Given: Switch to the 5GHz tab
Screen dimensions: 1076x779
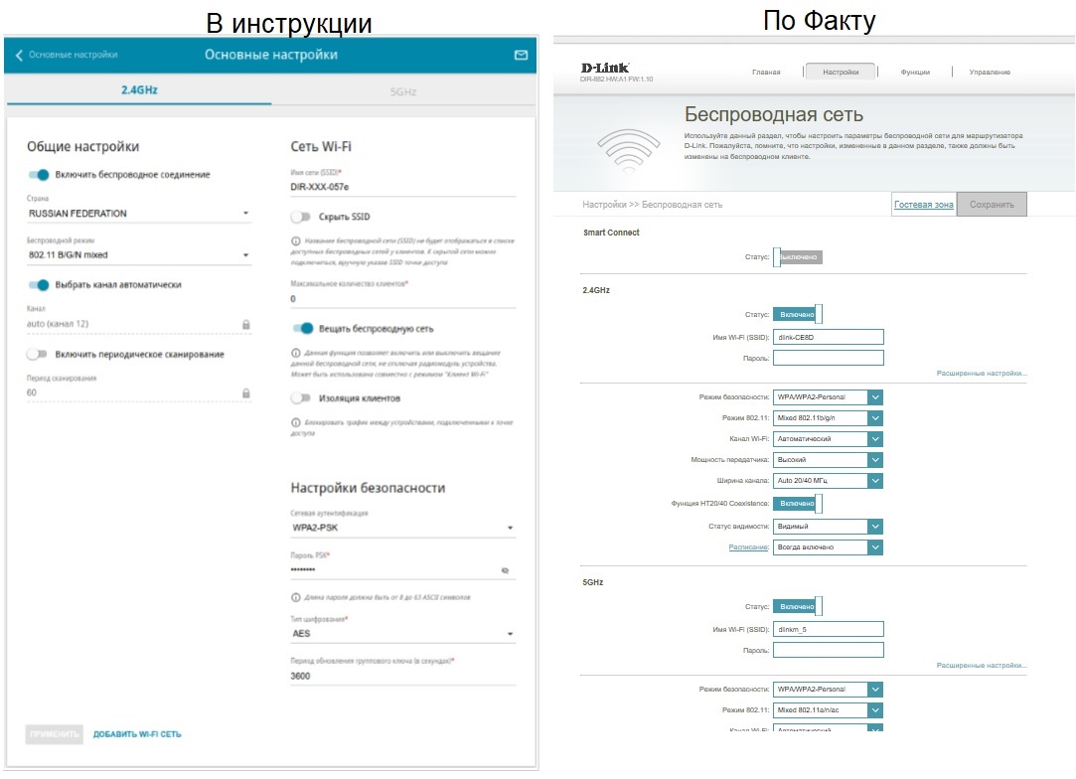Looking at the screenshot, I should pyautogui.click(x=403, y=91).
